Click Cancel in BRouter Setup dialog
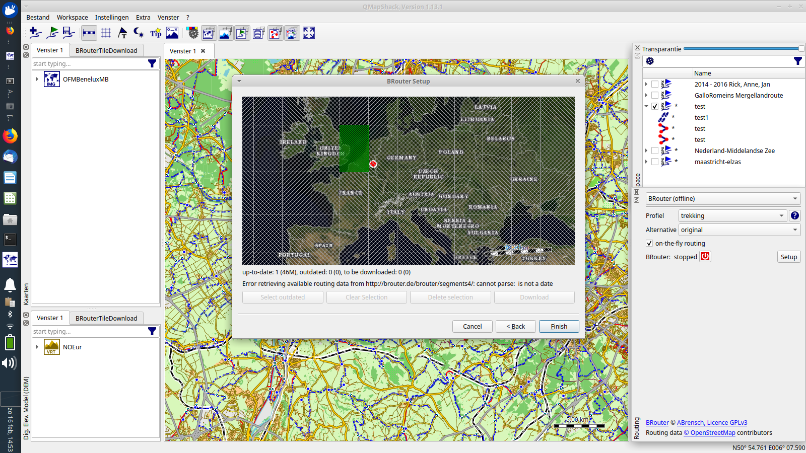The image size is (806, 453). coord(472,326)
